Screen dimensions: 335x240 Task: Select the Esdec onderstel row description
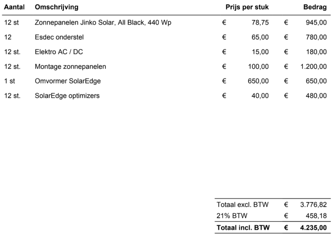pos(59,37)
